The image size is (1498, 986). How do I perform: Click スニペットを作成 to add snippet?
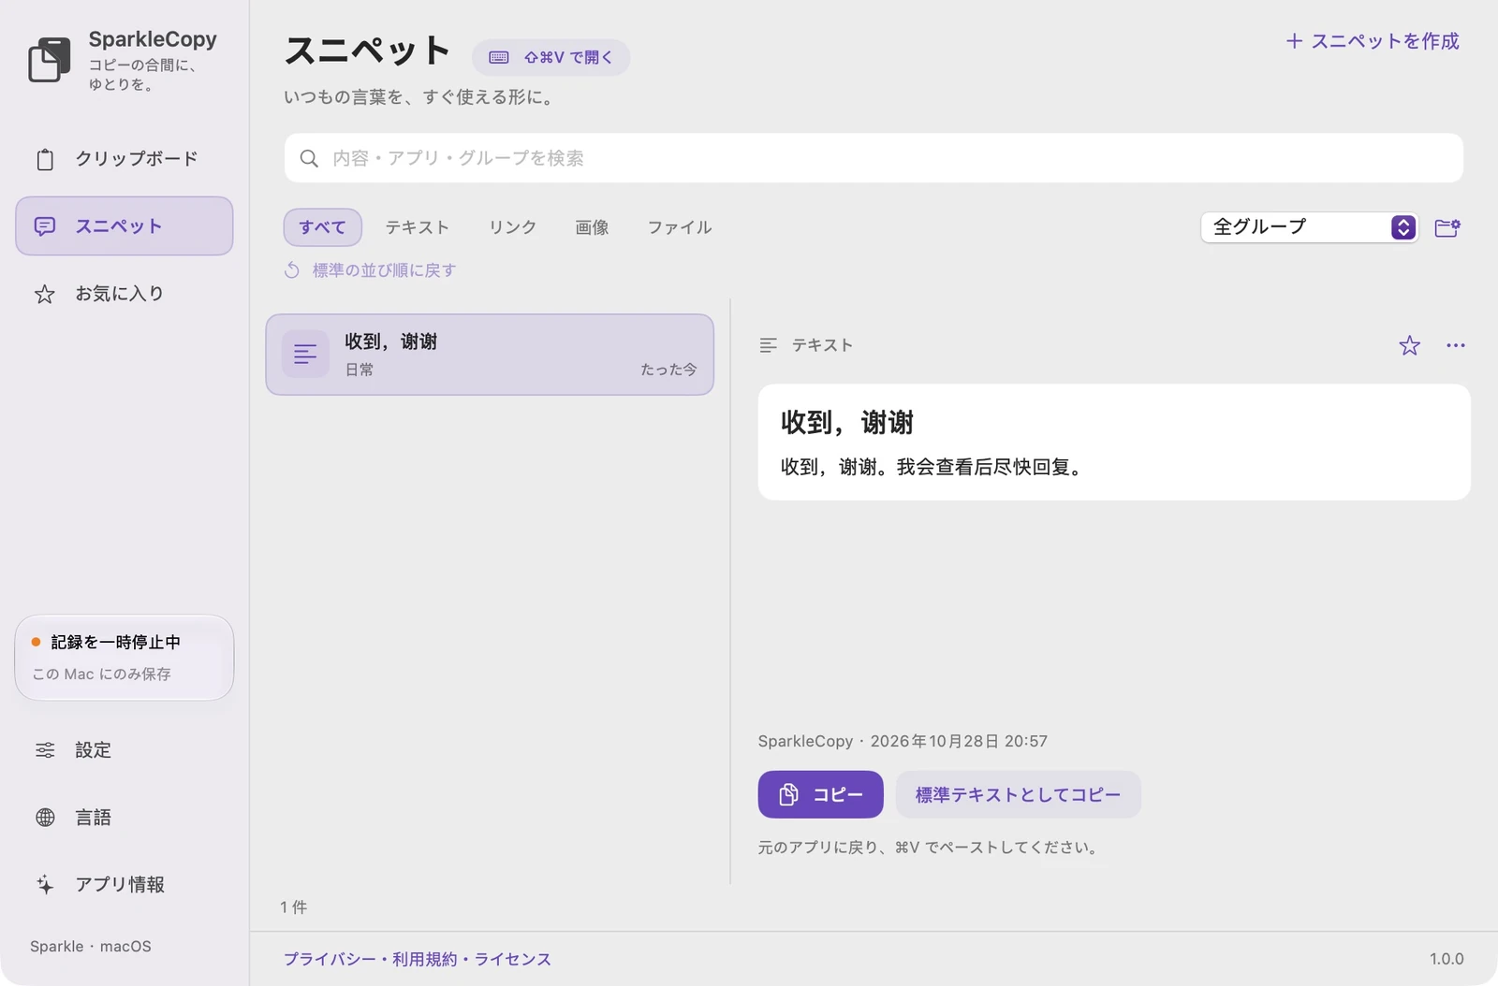pyautogui.click(x=1373, y=41)
